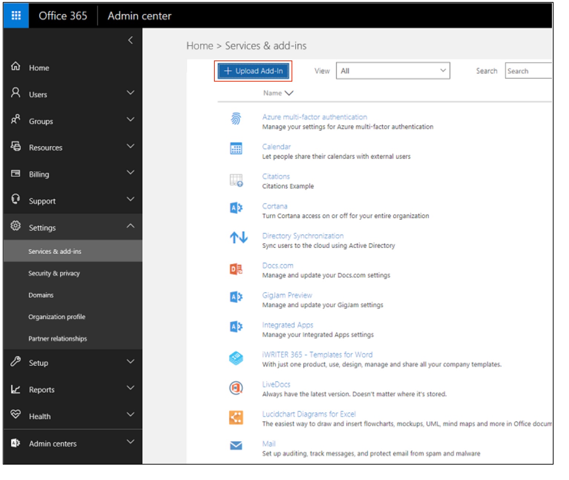The image size is (569, 480).
Task: Click the LiveDocs service icon
Action: point(236,388)
